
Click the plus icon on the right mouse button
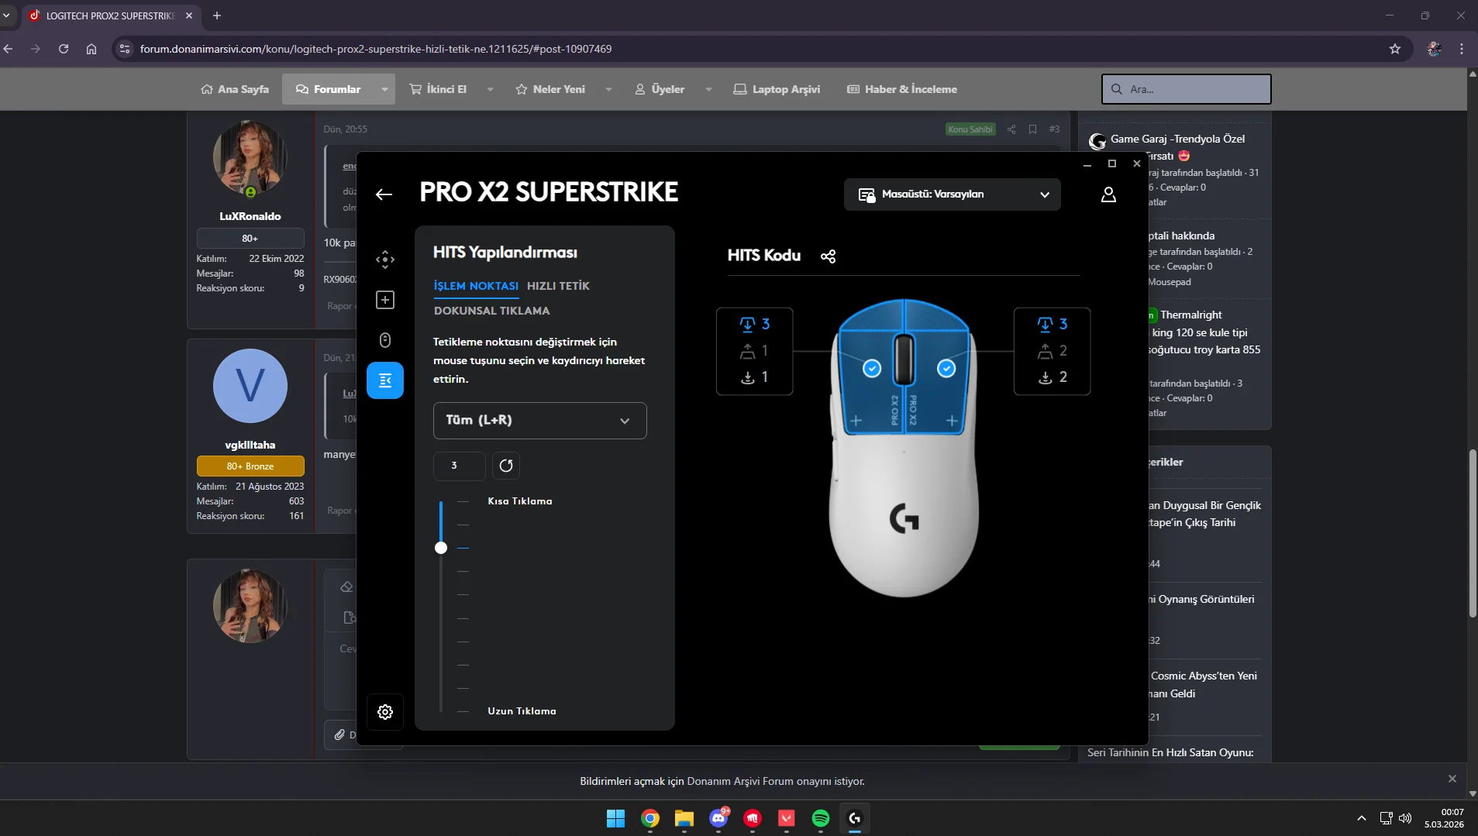(x=952, y=421)
